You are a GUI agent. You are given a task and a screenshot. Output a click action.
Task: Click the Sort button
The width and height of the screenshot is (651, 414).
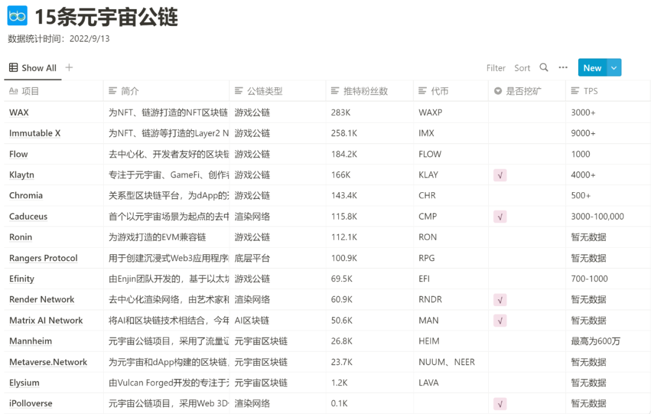[x=522, y=67]
